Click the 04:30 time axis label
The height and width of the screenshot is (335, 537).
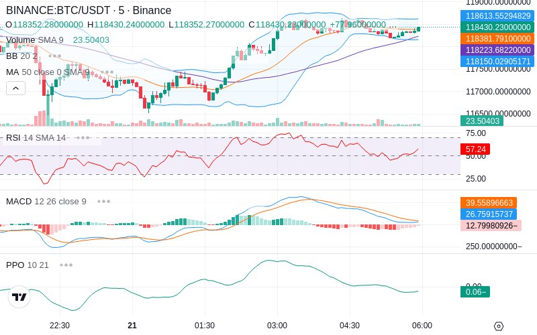[350, 326]
